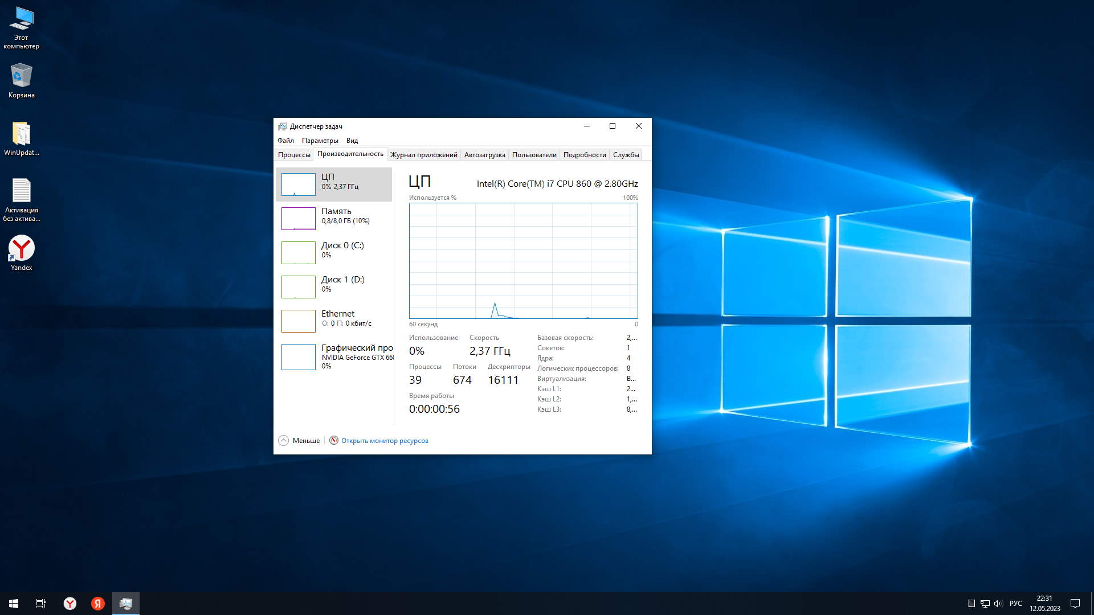Open the Открыть монитор ресурсов link

point(385,441)
